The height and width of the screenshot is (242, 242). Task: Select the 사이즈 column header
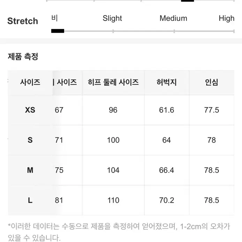click(x=30, y=82)
